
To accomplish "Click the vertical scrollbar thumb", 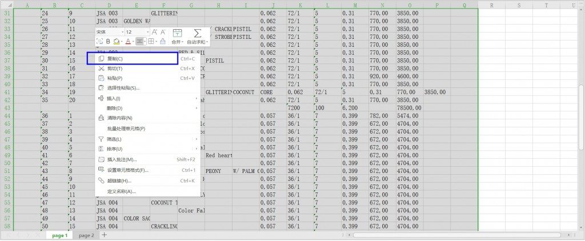I will point(581,117).
